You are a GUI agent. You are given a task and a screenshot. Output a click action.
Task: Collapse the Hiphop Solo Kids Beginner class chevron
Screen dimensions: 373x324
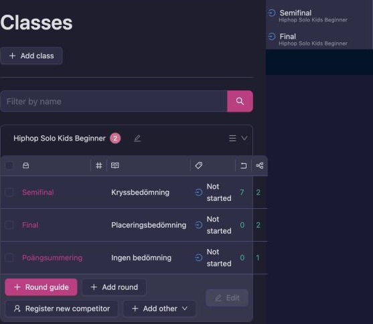pyautogui.click(x=244, y=138)
